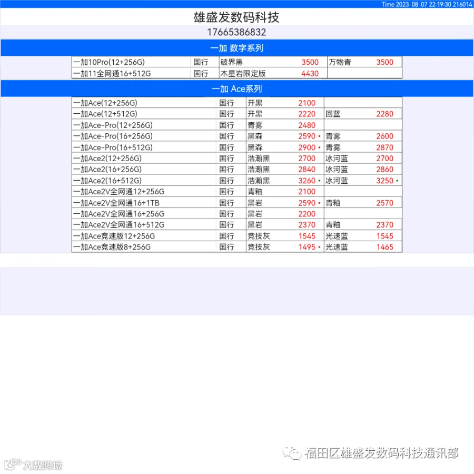The height and width of the screenshot is (474, 474).
Task: Click the price 2200
Action: click(307, 214)
